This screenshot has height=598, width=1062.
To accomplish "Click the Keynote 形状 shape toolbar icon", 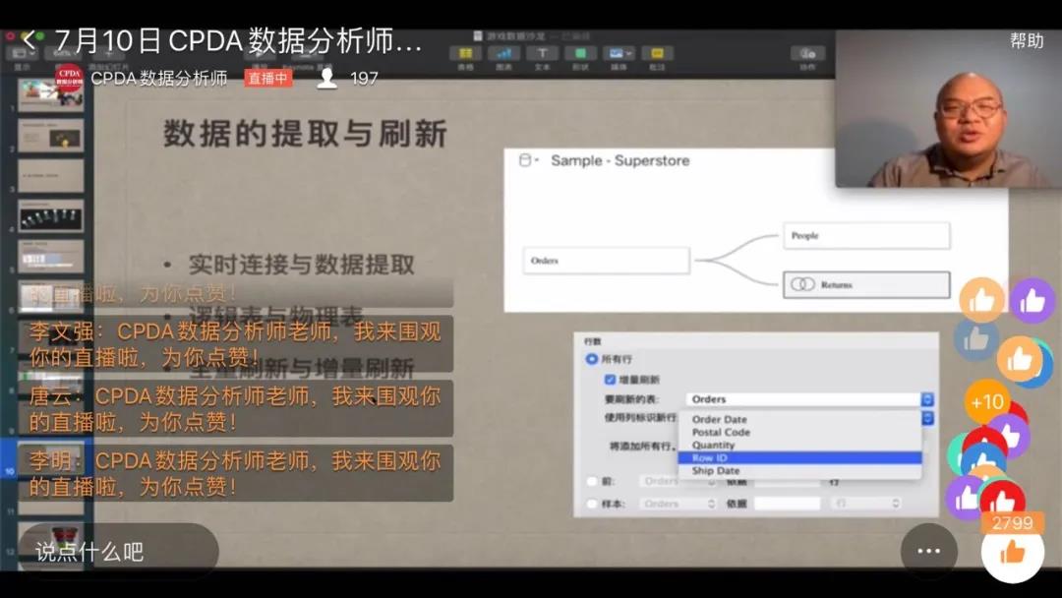I will [580, 53].
